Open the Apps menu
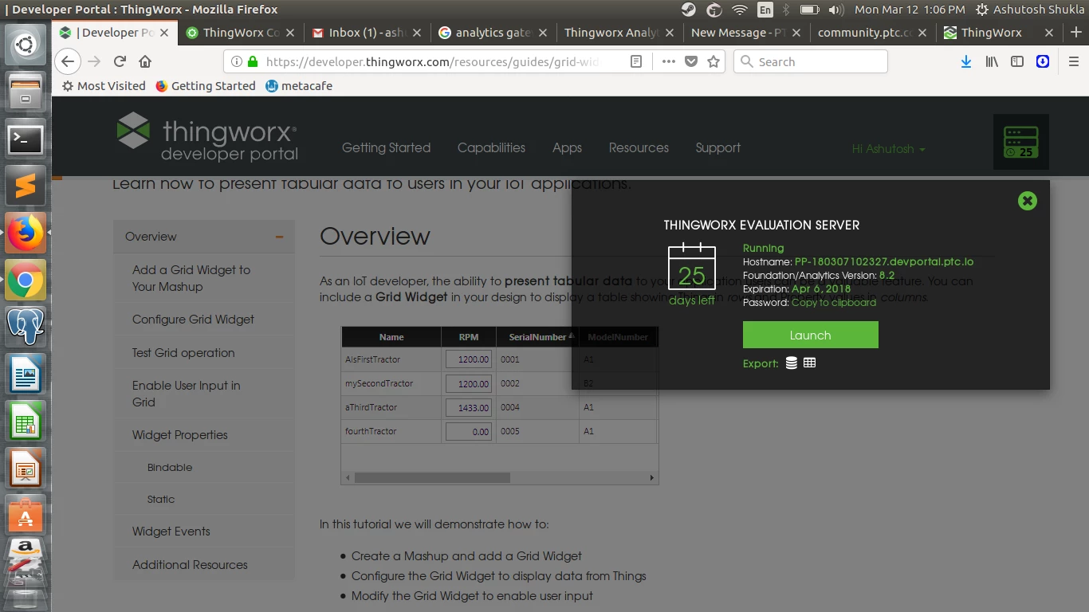 [x=567, y=147]
